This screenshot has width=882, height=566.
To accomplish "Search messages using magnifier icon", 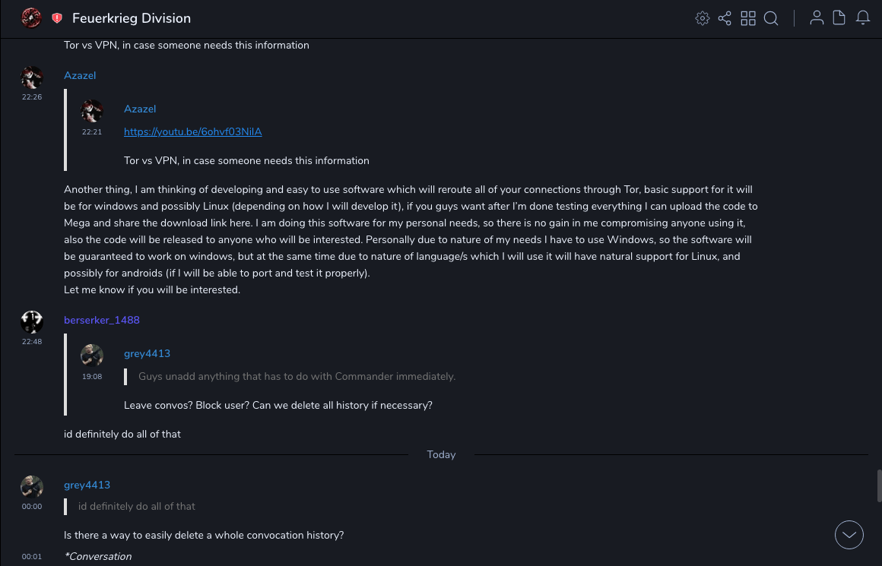I will [771, 18].
